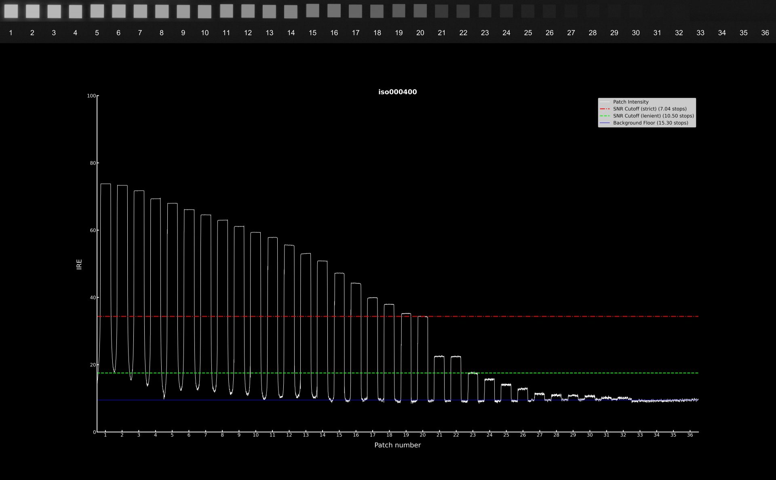Click the number 36 label in strip
The height and width of the screenshot is (480, 776).
(x=765, y=33)
